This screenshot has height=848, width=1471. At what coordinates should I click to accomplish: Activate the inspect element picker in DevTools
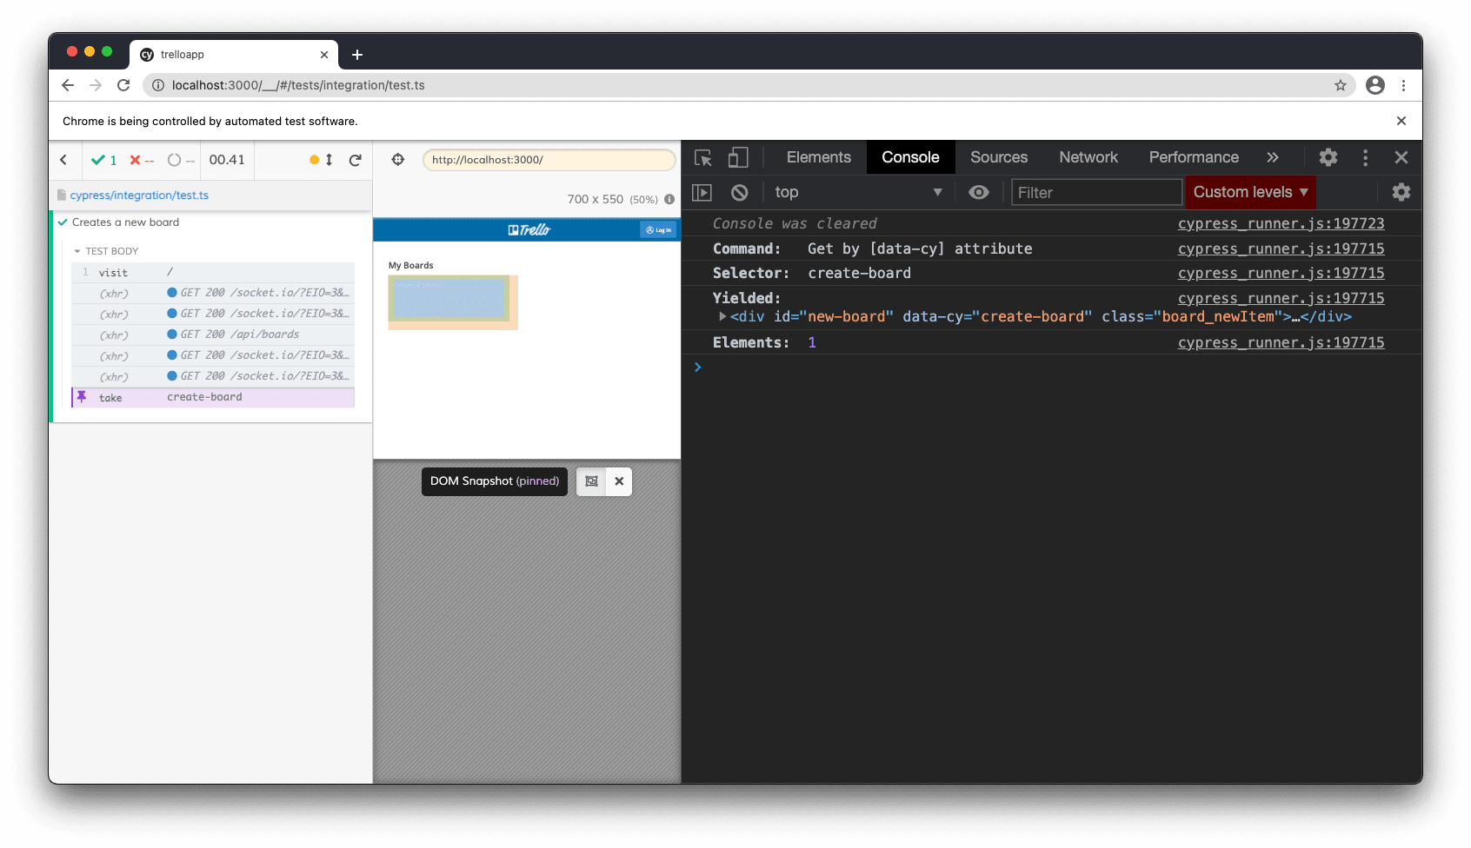coord(702,157)
